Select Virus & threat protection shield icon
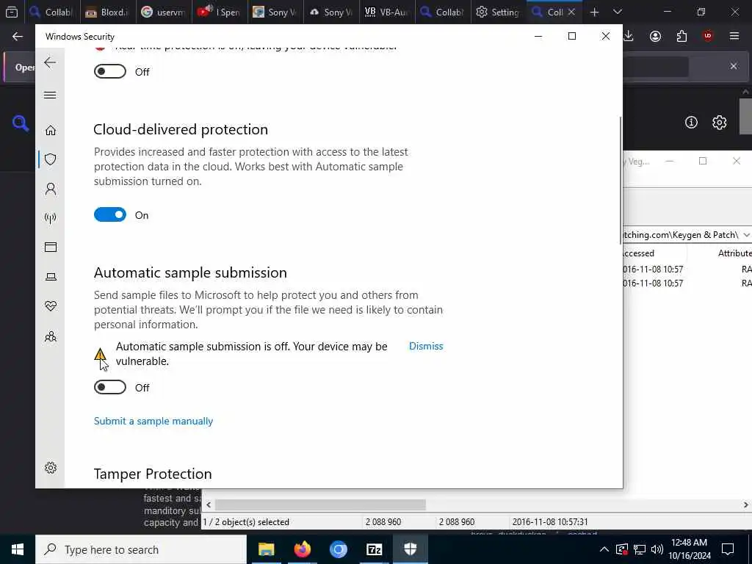752x564 pixels. tap(51, 159)
